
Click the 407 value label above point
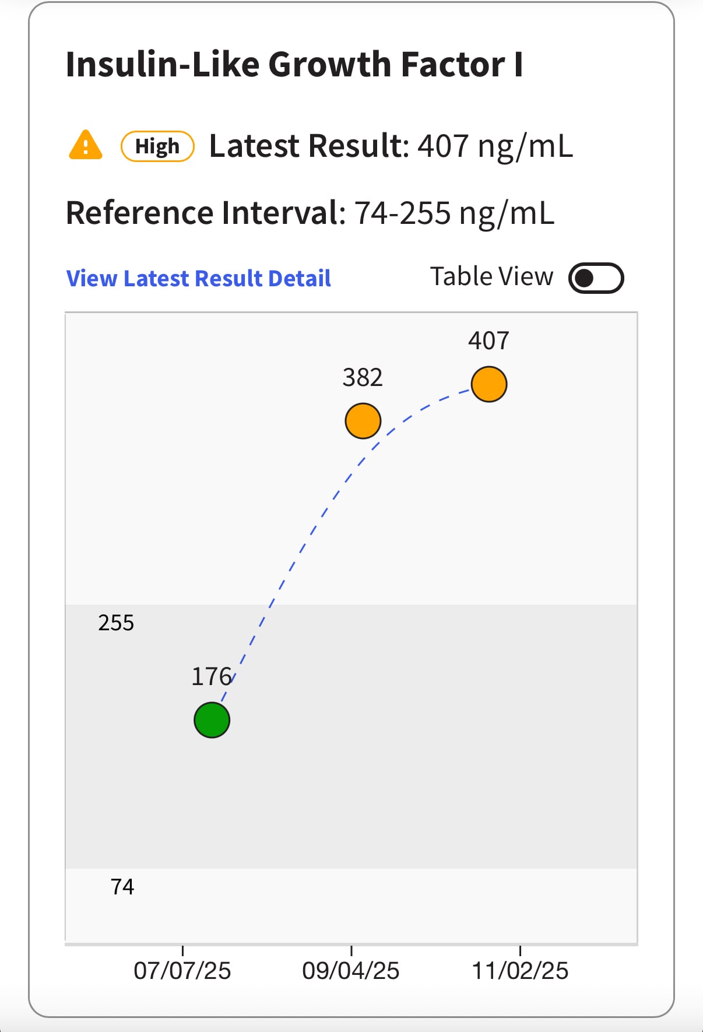[x=488, y=341]
